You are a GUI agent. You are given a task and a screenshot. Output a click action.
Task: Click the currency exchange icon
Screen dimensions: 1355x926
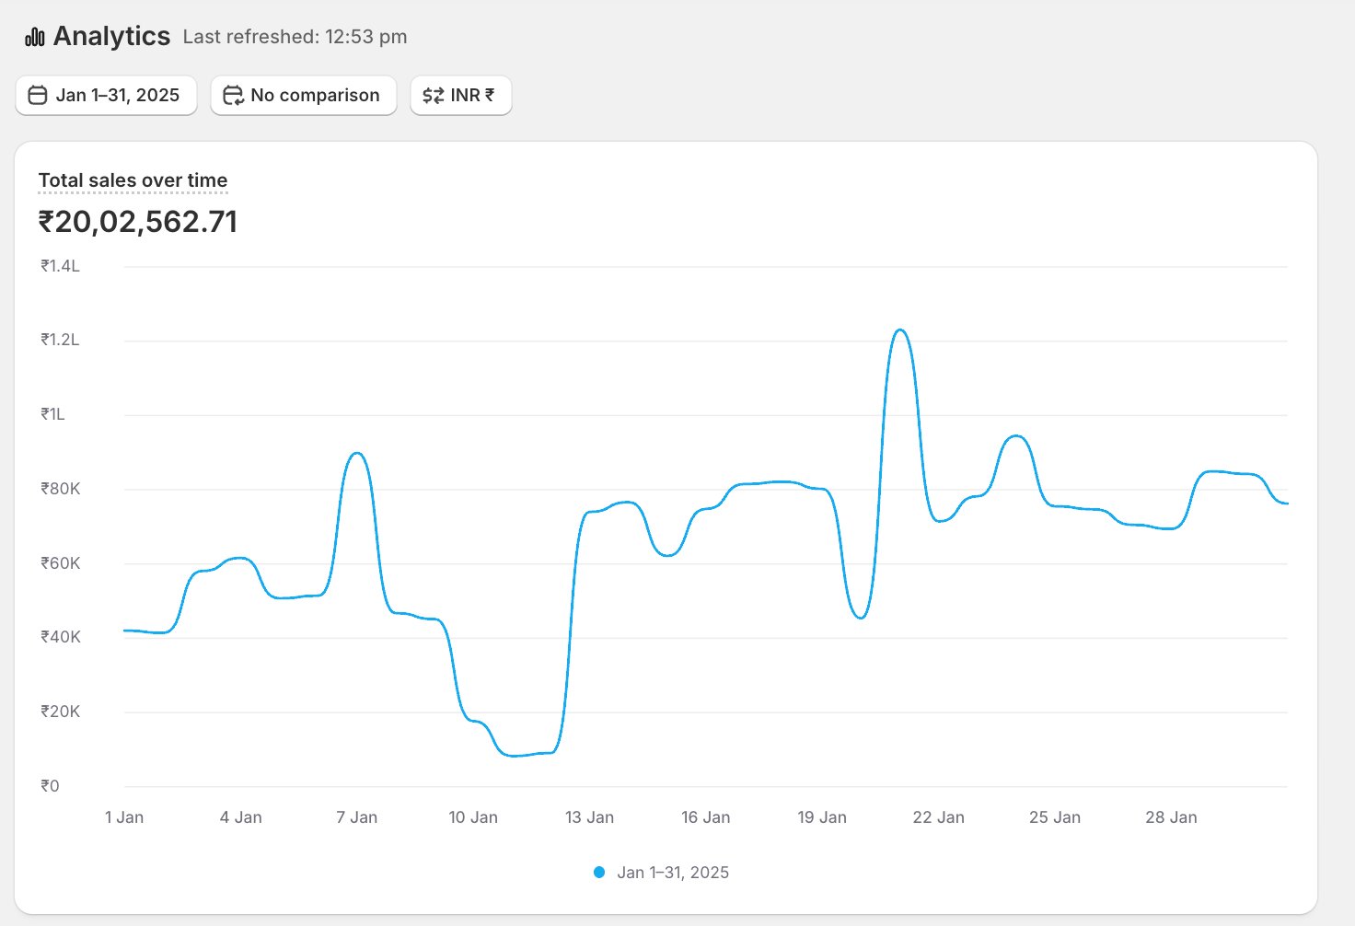pyautogui.click(x=433, y=96)
